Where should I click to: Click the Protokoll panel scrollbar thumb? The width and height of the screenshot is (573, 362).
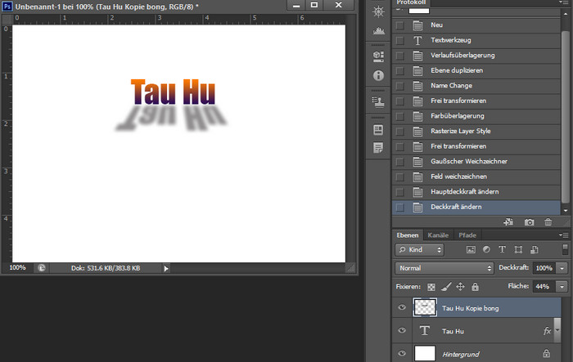tap(565, 116)
